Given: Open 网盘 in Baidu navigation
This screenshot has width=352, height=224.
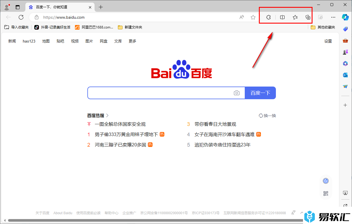Looking at the screenshot, I should click(103, 41).
